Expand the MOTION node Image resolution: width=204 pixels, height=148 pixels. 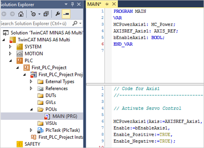(x=10, y=54)
